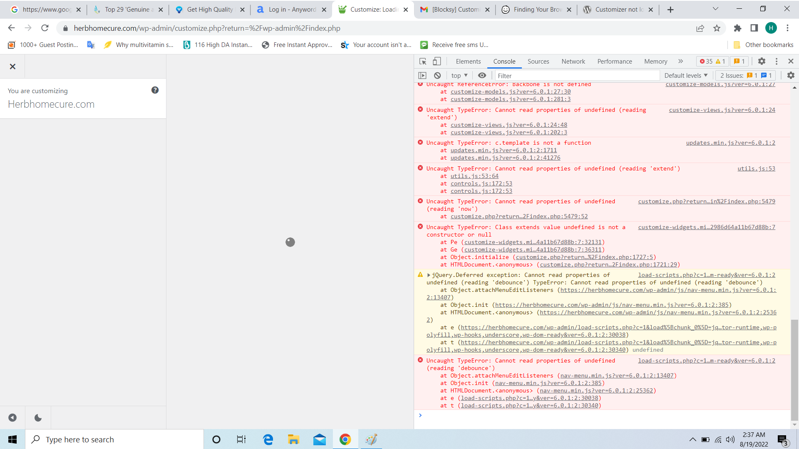Screen dimensions: 799x449
Task: Toggle the console sidebar panel icon
Action: (422, 76)
